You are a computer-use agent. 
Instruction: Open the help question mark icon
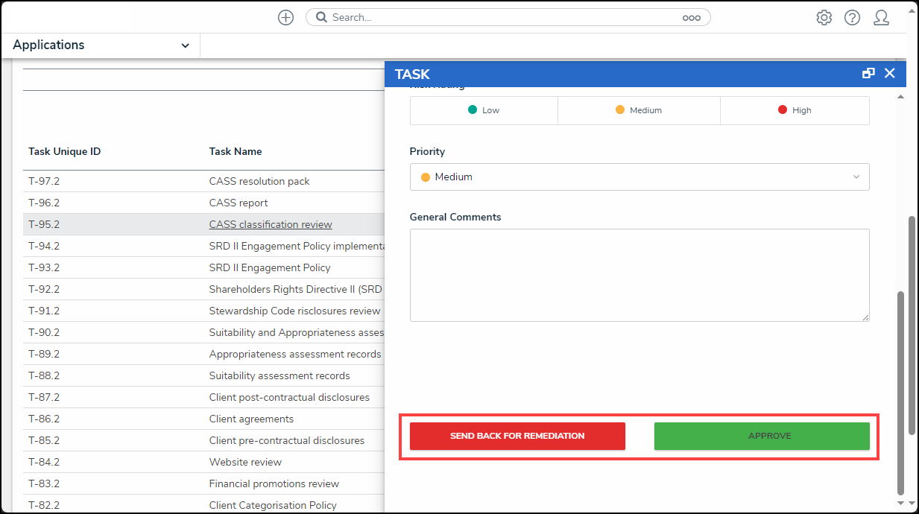pos(852,18)
